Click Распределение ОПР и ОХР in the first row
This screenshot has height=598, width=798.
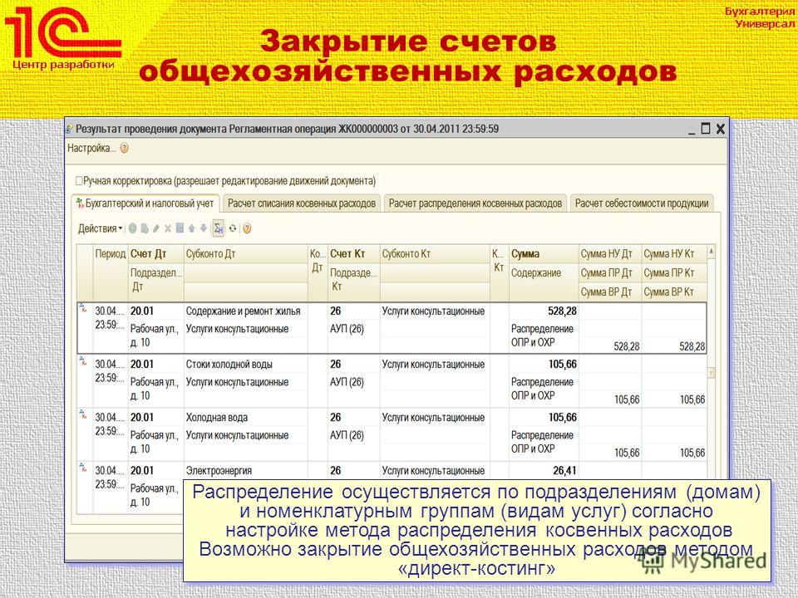click(x=542, y=336)
